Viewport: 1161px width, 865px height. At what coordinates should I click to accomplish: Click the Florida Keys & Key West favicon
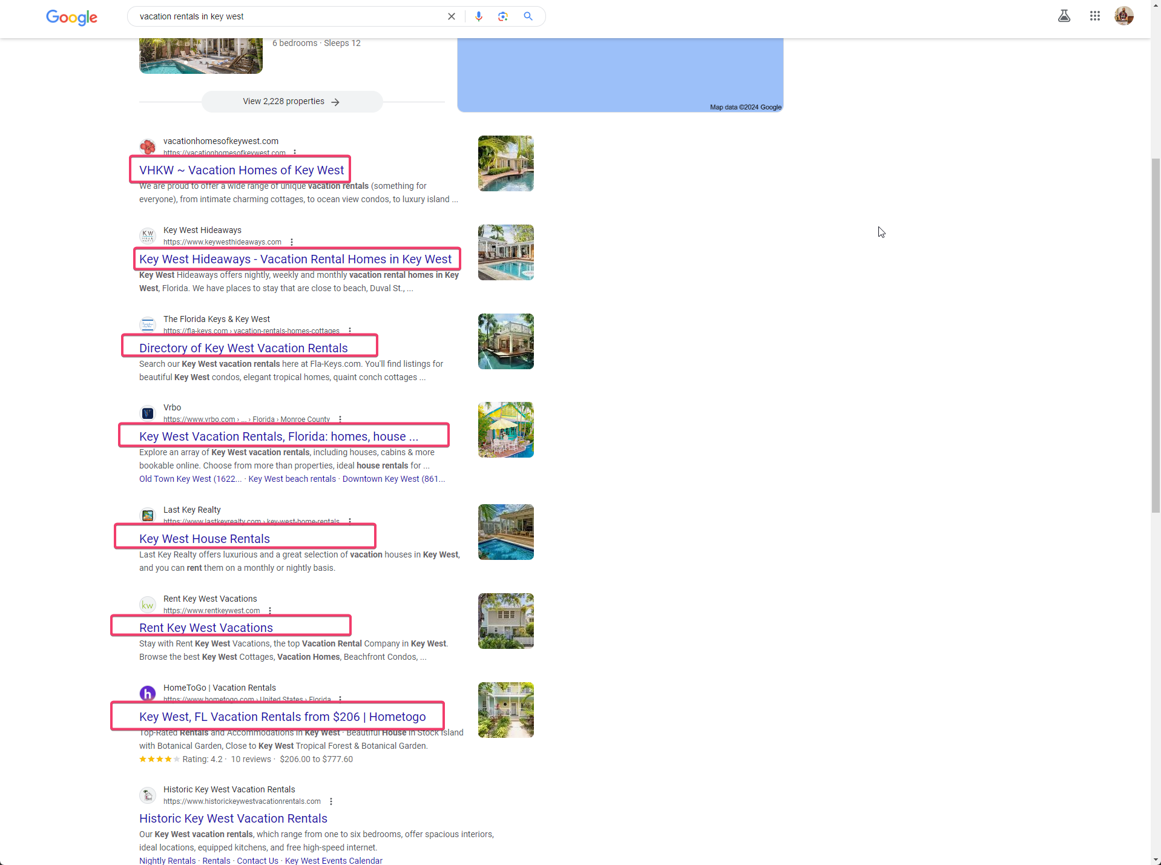pyautogui.click(x=148, y=324)
